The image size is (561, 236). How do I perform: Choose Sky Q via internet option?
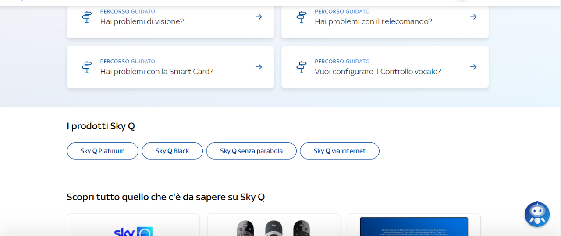point(340,151)
